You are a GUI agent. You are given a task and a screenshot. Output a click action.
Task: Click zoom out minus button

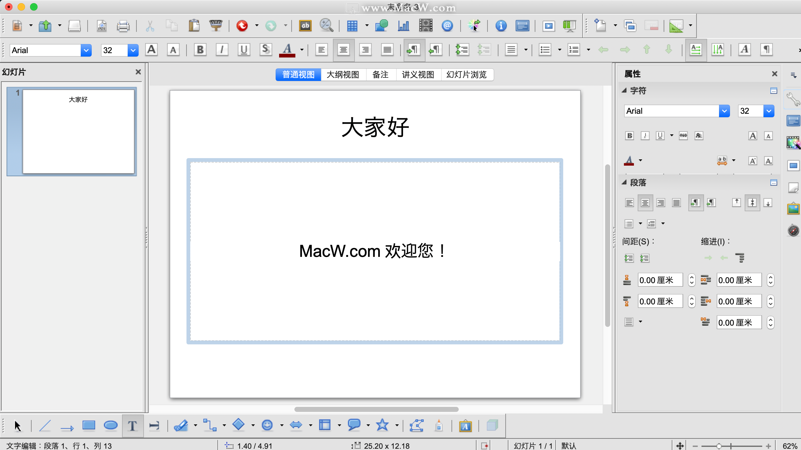point(695,446)
